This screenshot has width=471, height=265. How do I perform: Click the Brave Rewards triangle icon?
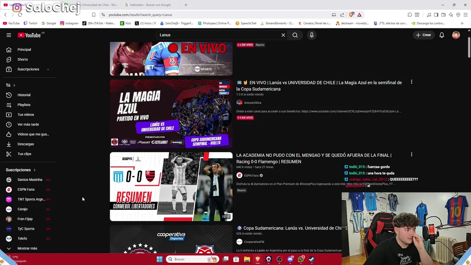(x=359, y=15)
